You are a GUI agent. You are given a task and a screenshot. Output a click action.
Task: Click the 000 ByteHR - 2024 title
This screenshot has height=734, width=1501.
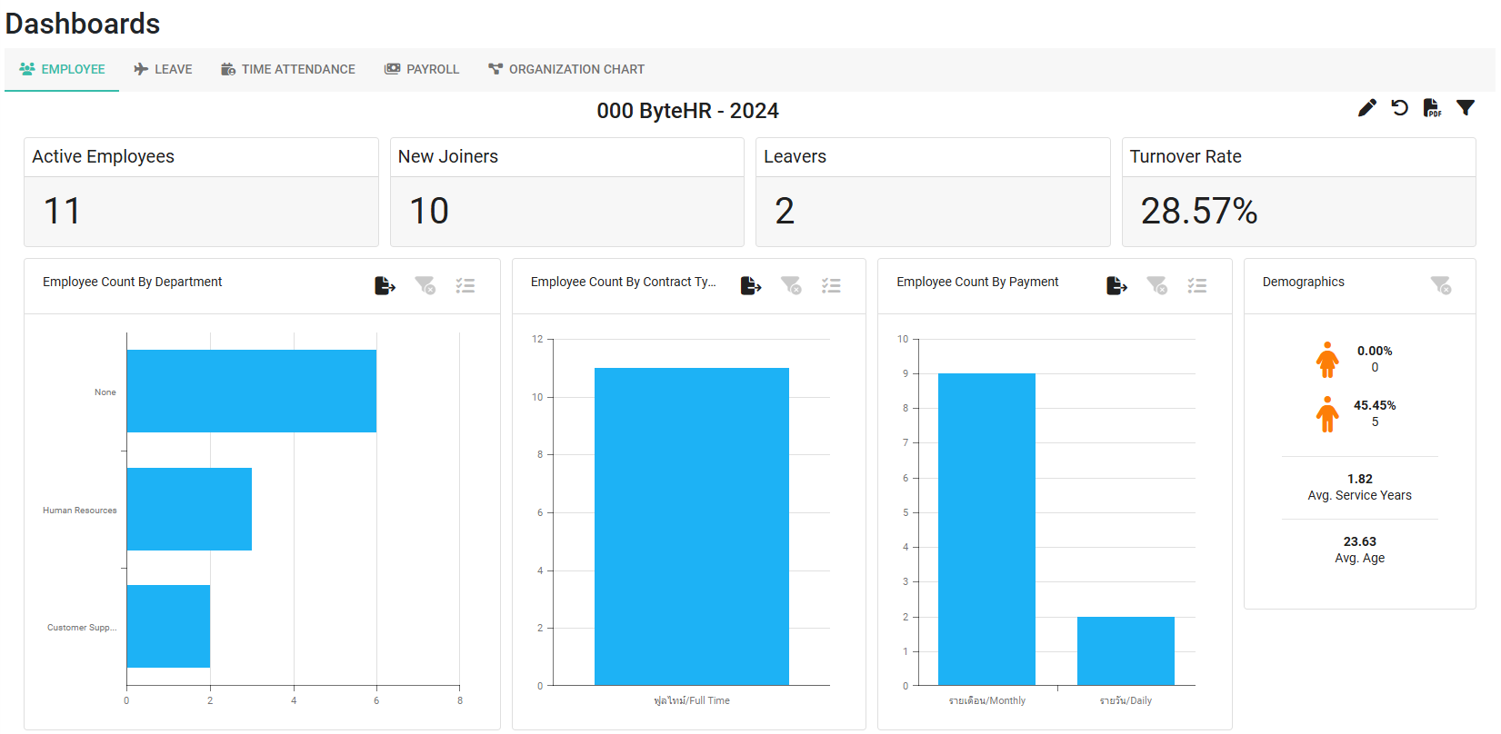click(x=687, y=111)
